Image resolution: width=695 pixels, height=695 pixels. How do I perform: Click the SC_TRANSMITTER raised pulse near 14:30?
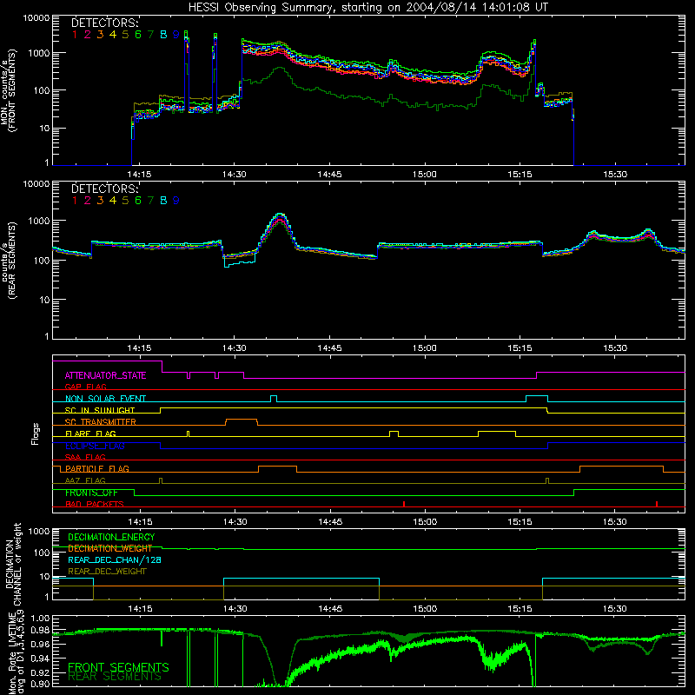point(242,422)
